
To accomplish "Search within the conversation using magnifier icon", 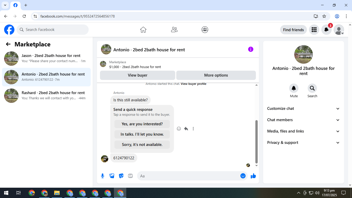I will pyautogui.click(x=312, y=88).
